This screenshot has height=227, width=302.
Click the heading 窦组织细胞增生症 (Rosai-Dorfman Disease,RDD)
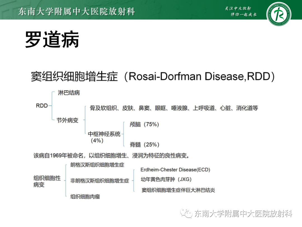point(153,77)
